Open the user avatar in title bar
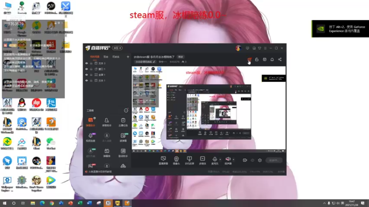The width and height of the screenshot is (369, 207). (x=238, y=48)
